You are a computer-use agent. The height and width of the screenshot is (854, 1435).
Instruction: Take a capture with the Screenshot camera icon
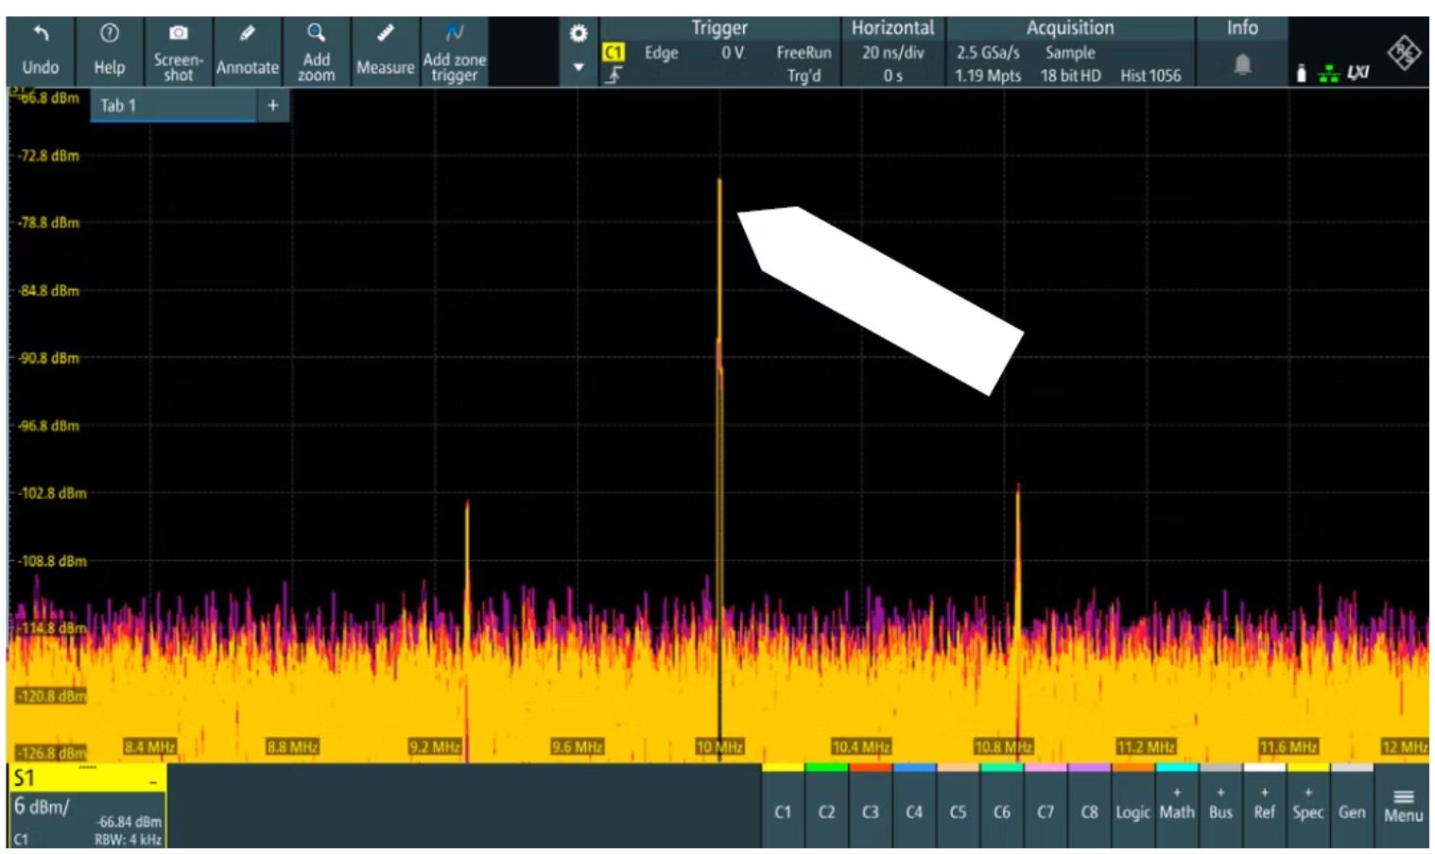pos(178,33)
